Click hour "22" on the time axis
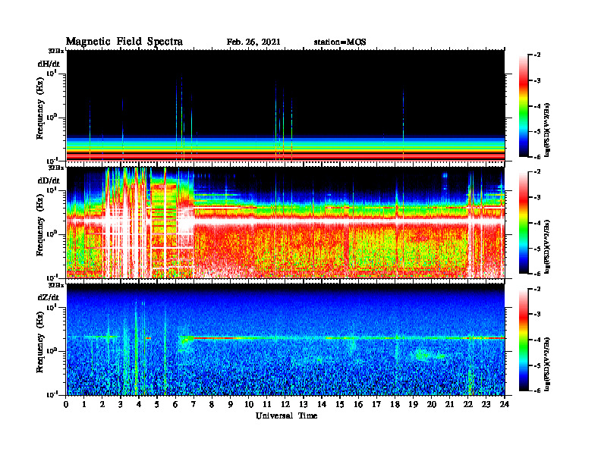The height and width of the screenshot is (464, 601). 467,405
